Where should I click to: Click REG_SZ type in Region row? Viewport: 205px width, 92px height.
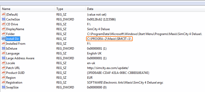coord(61,78)
